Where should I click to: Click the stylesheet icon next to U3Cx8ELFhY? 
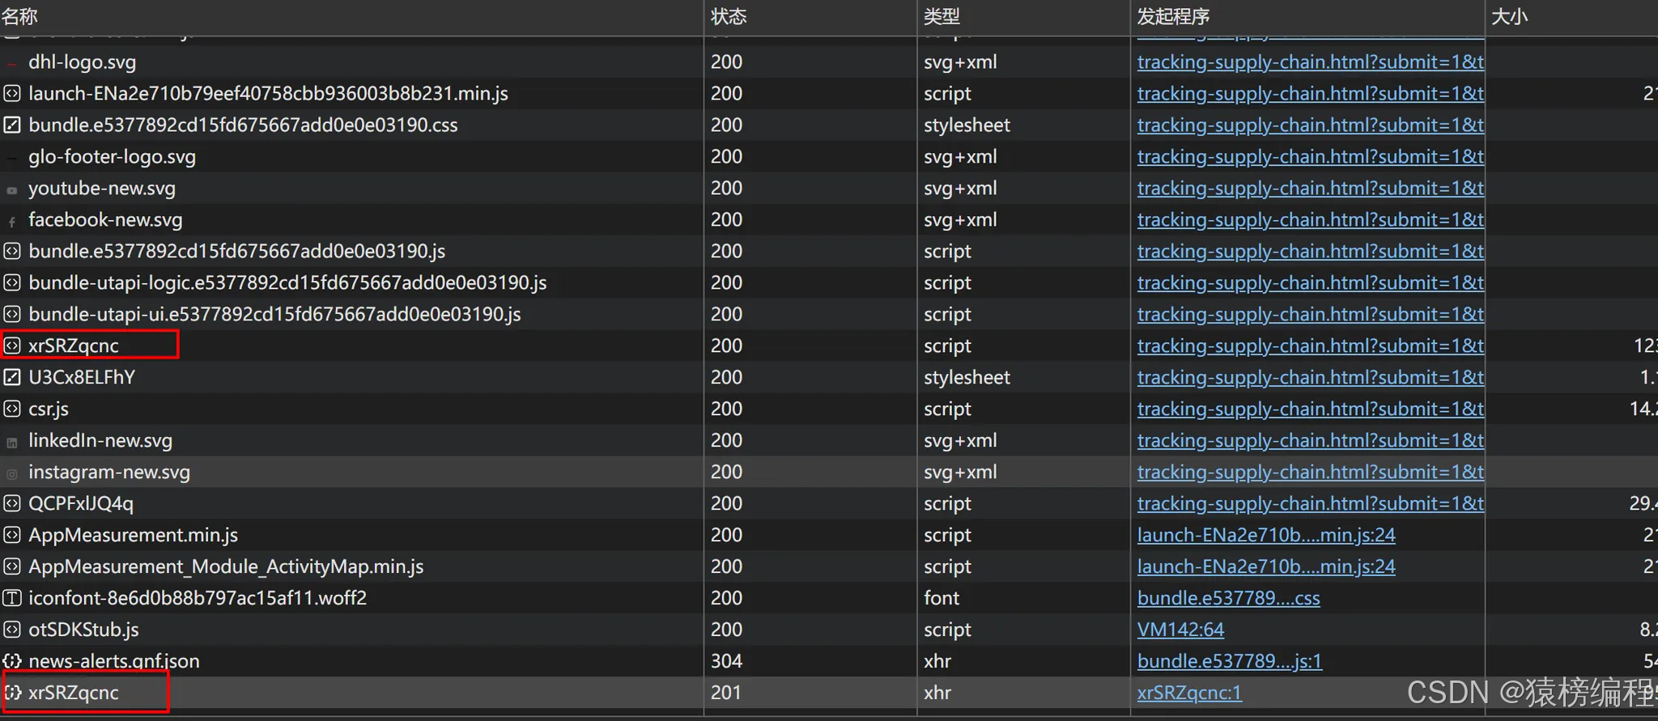click(12, 378)
